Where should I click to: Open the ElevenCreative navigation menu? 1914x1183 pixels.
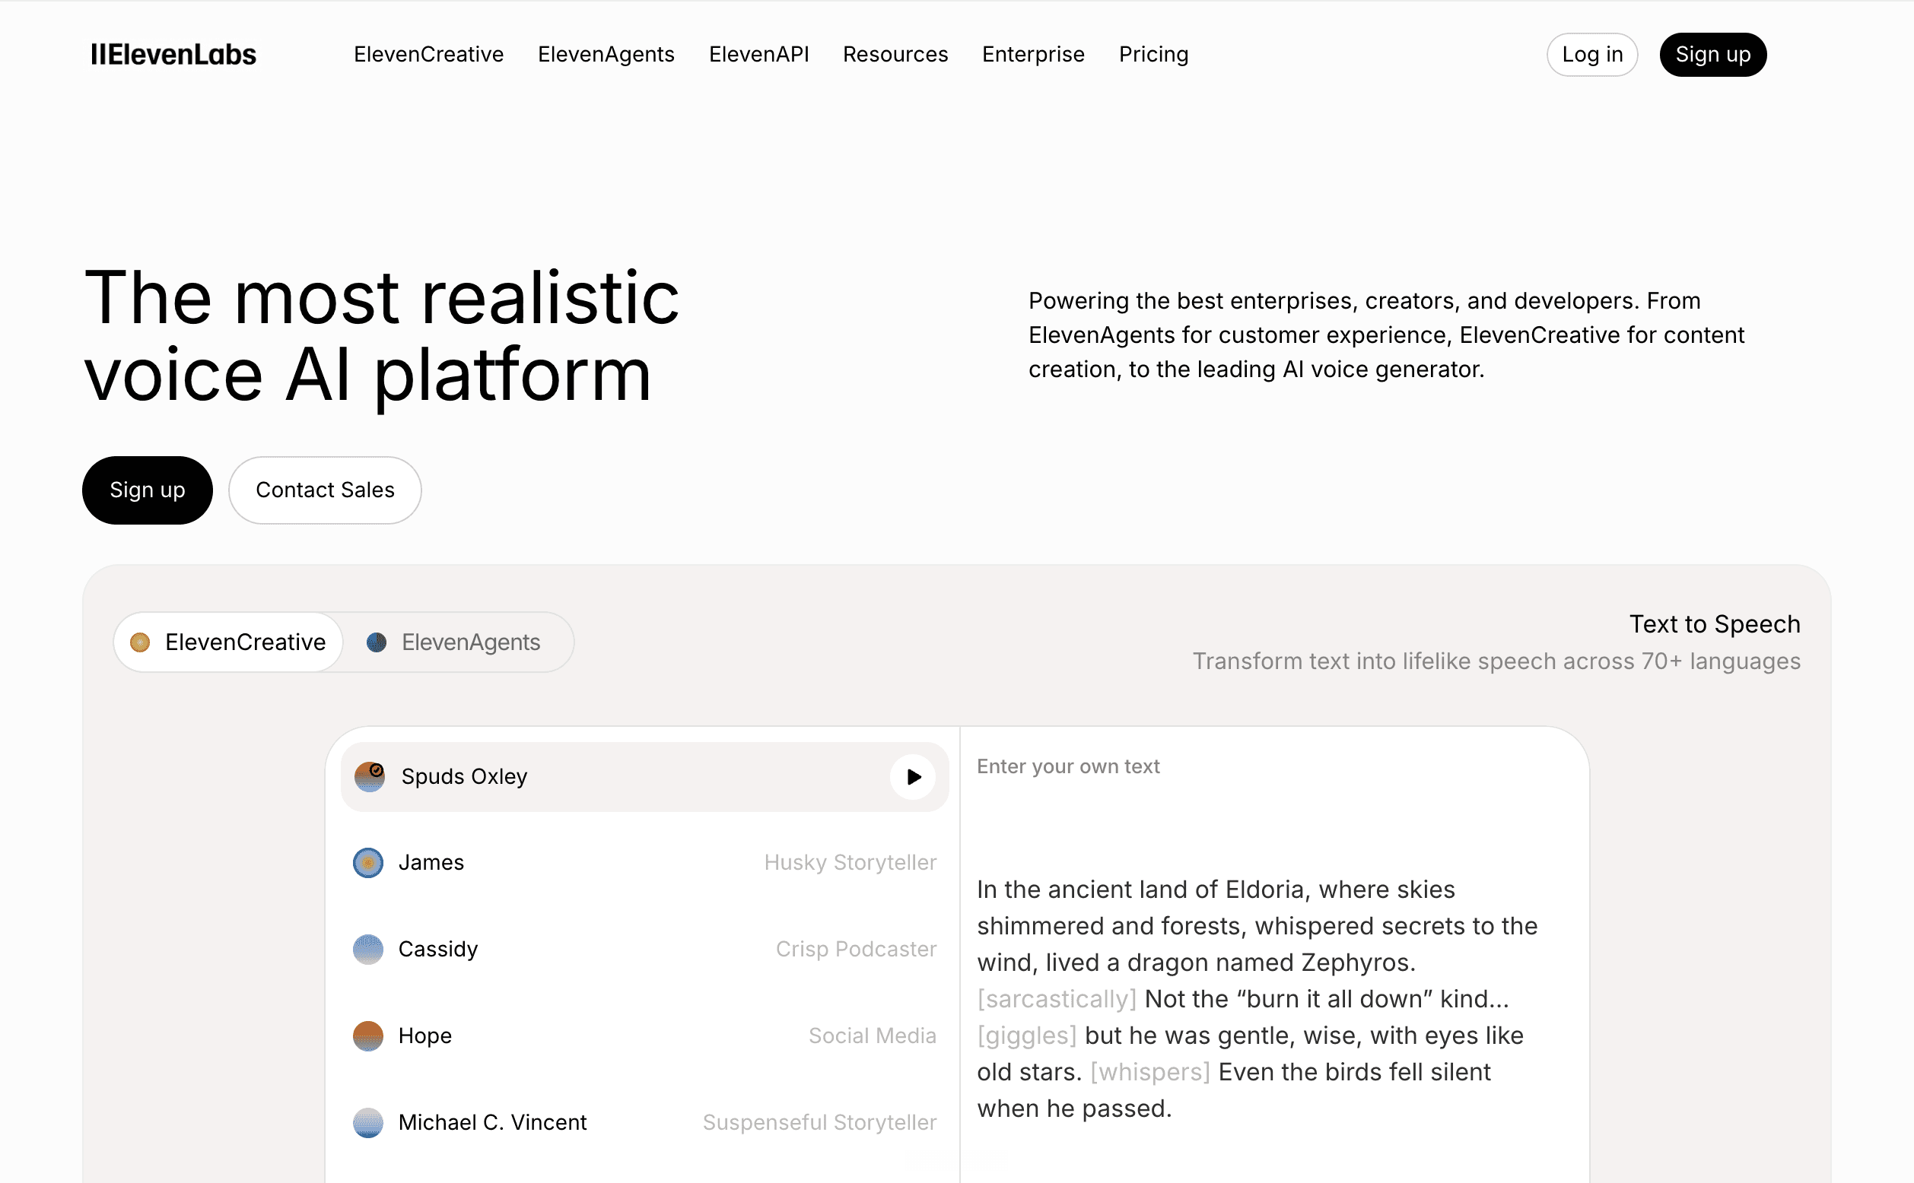tap(429, 54)
